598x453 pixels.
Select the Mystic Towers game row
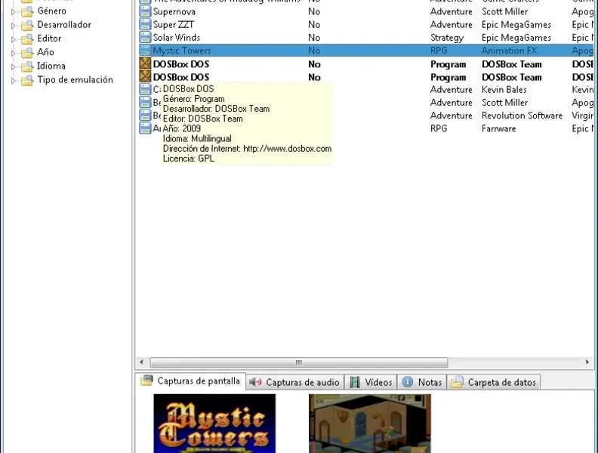coord(366,51)
